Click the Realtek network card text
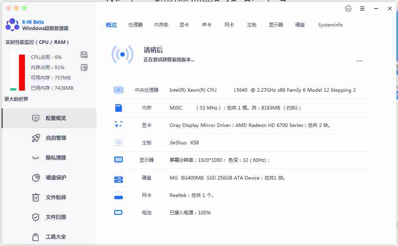The height and width of the screenshot is (246, 398). tap(191, 195)
